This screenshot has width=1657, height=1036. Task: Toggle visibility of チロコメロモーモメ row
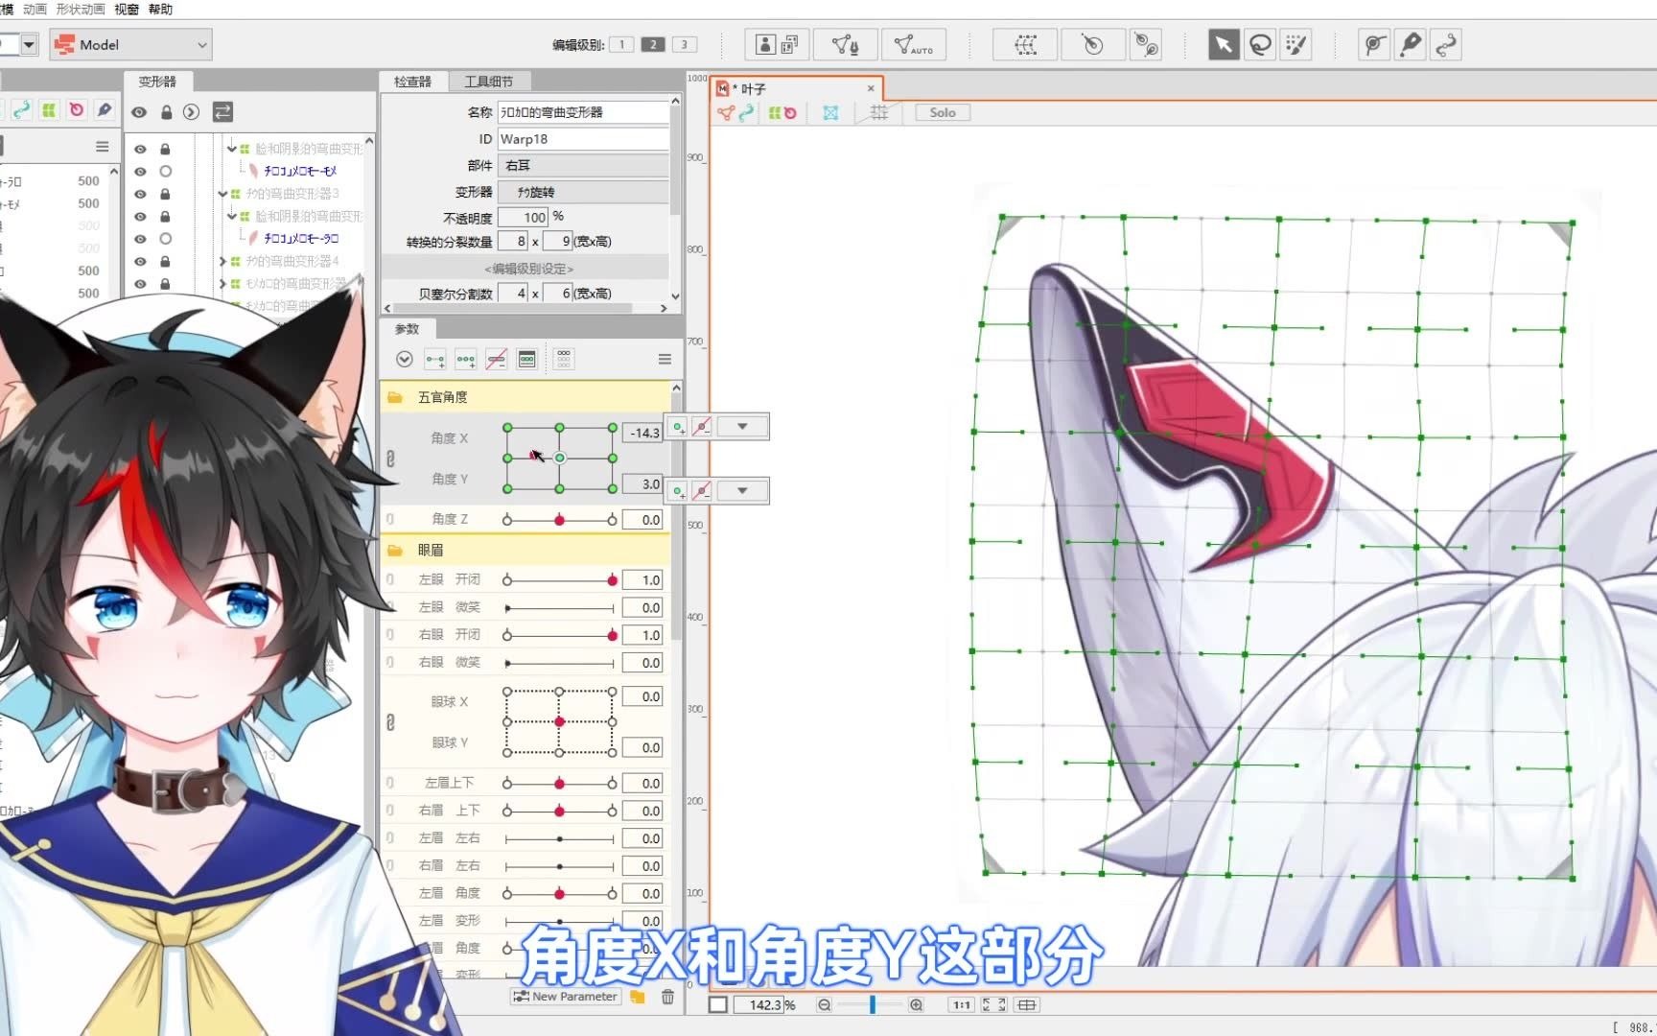[140, 172]
